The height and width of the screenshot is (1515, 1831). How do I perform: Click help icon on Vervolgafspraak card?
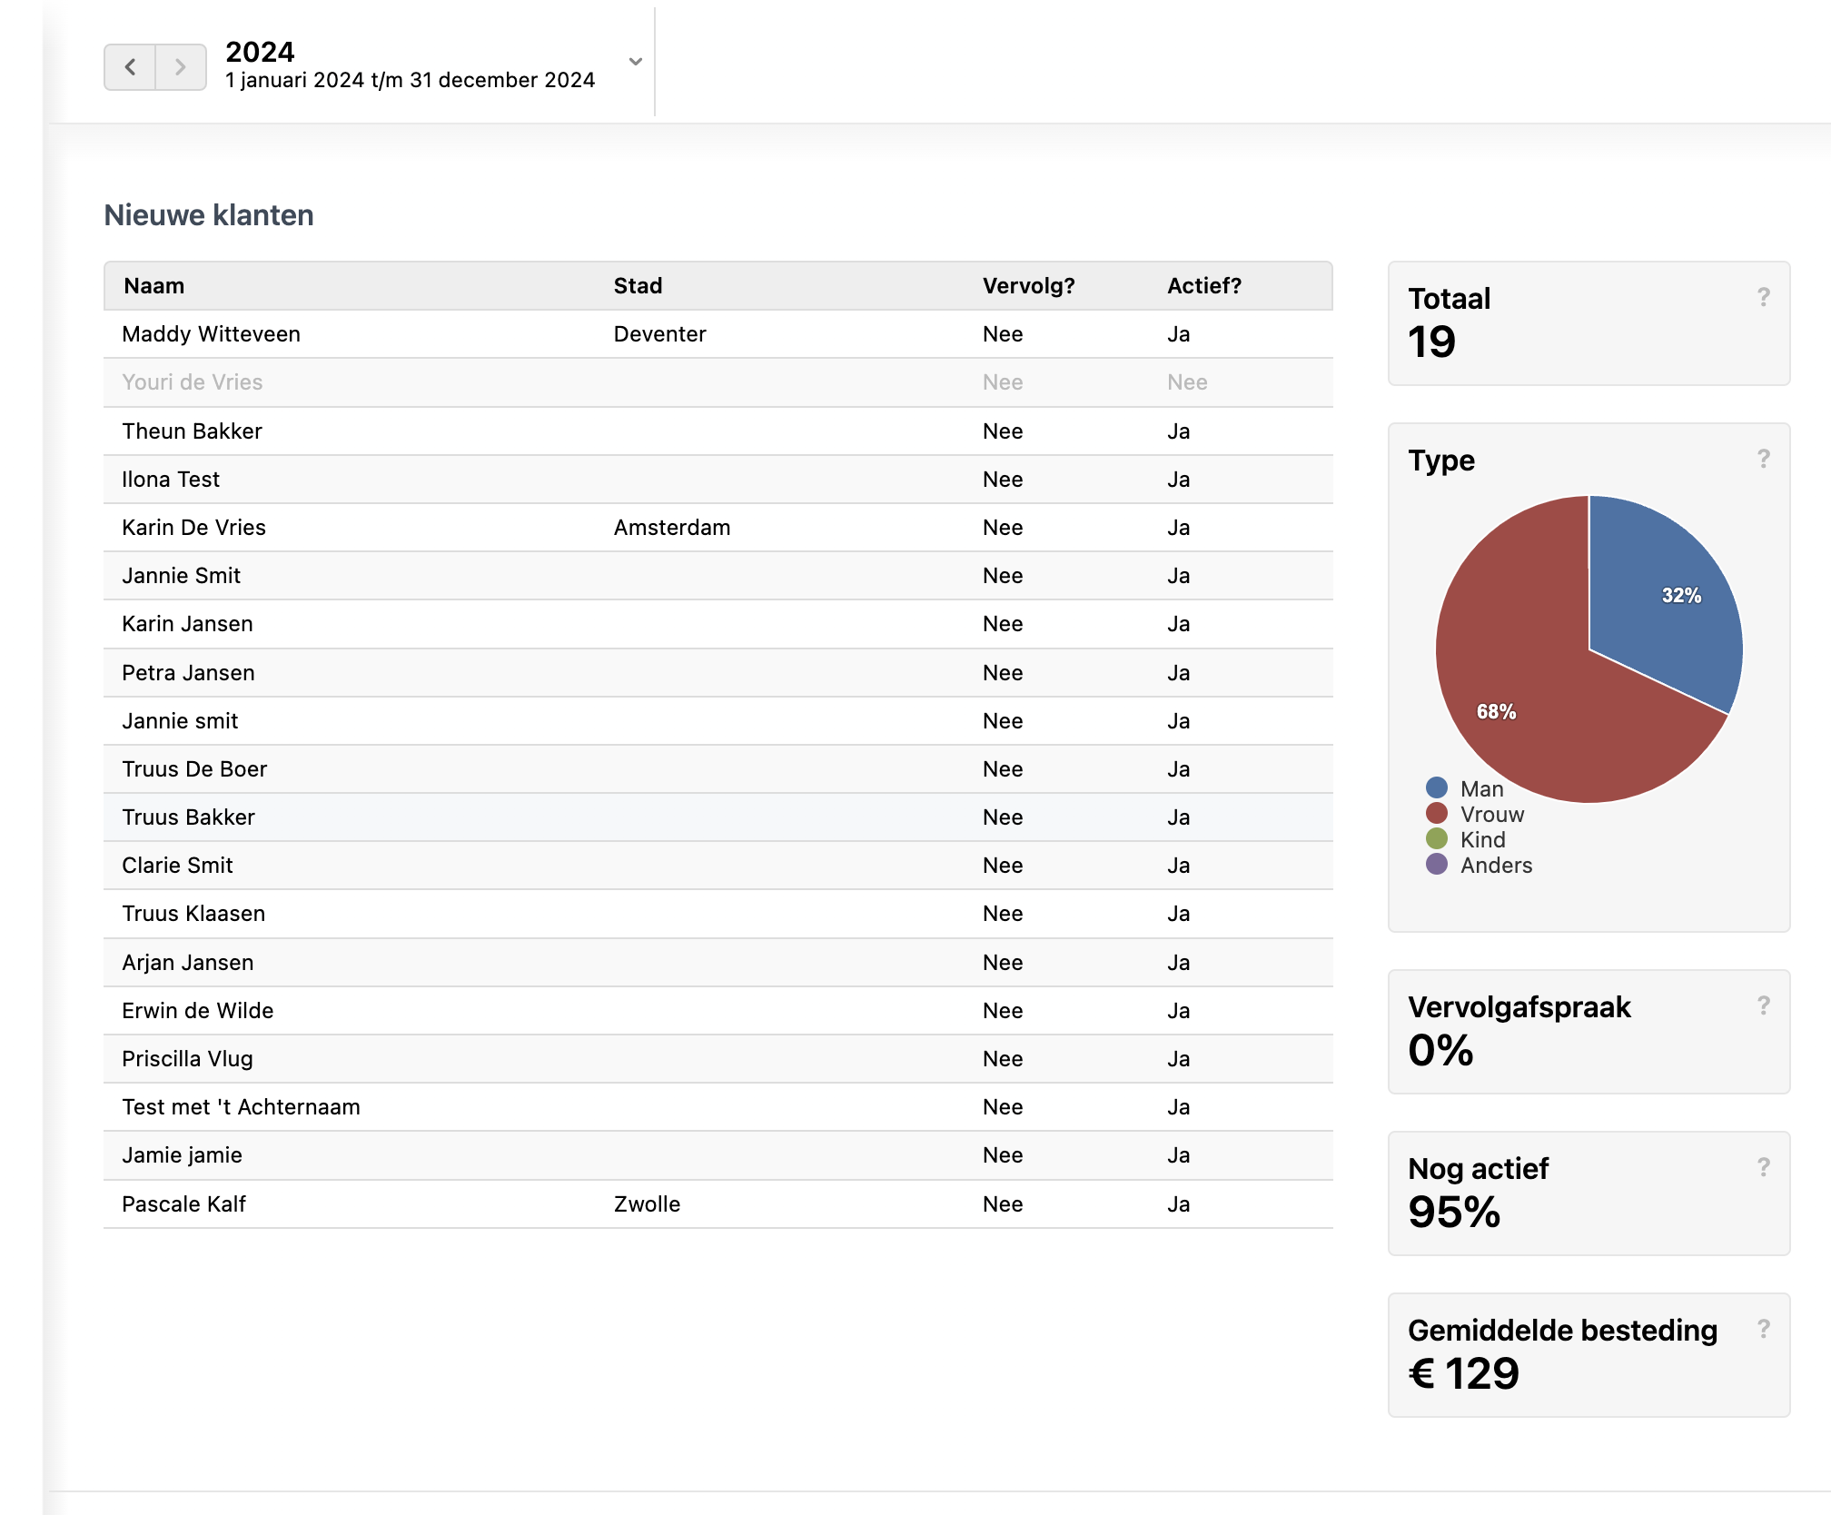click(1763, 1005)
